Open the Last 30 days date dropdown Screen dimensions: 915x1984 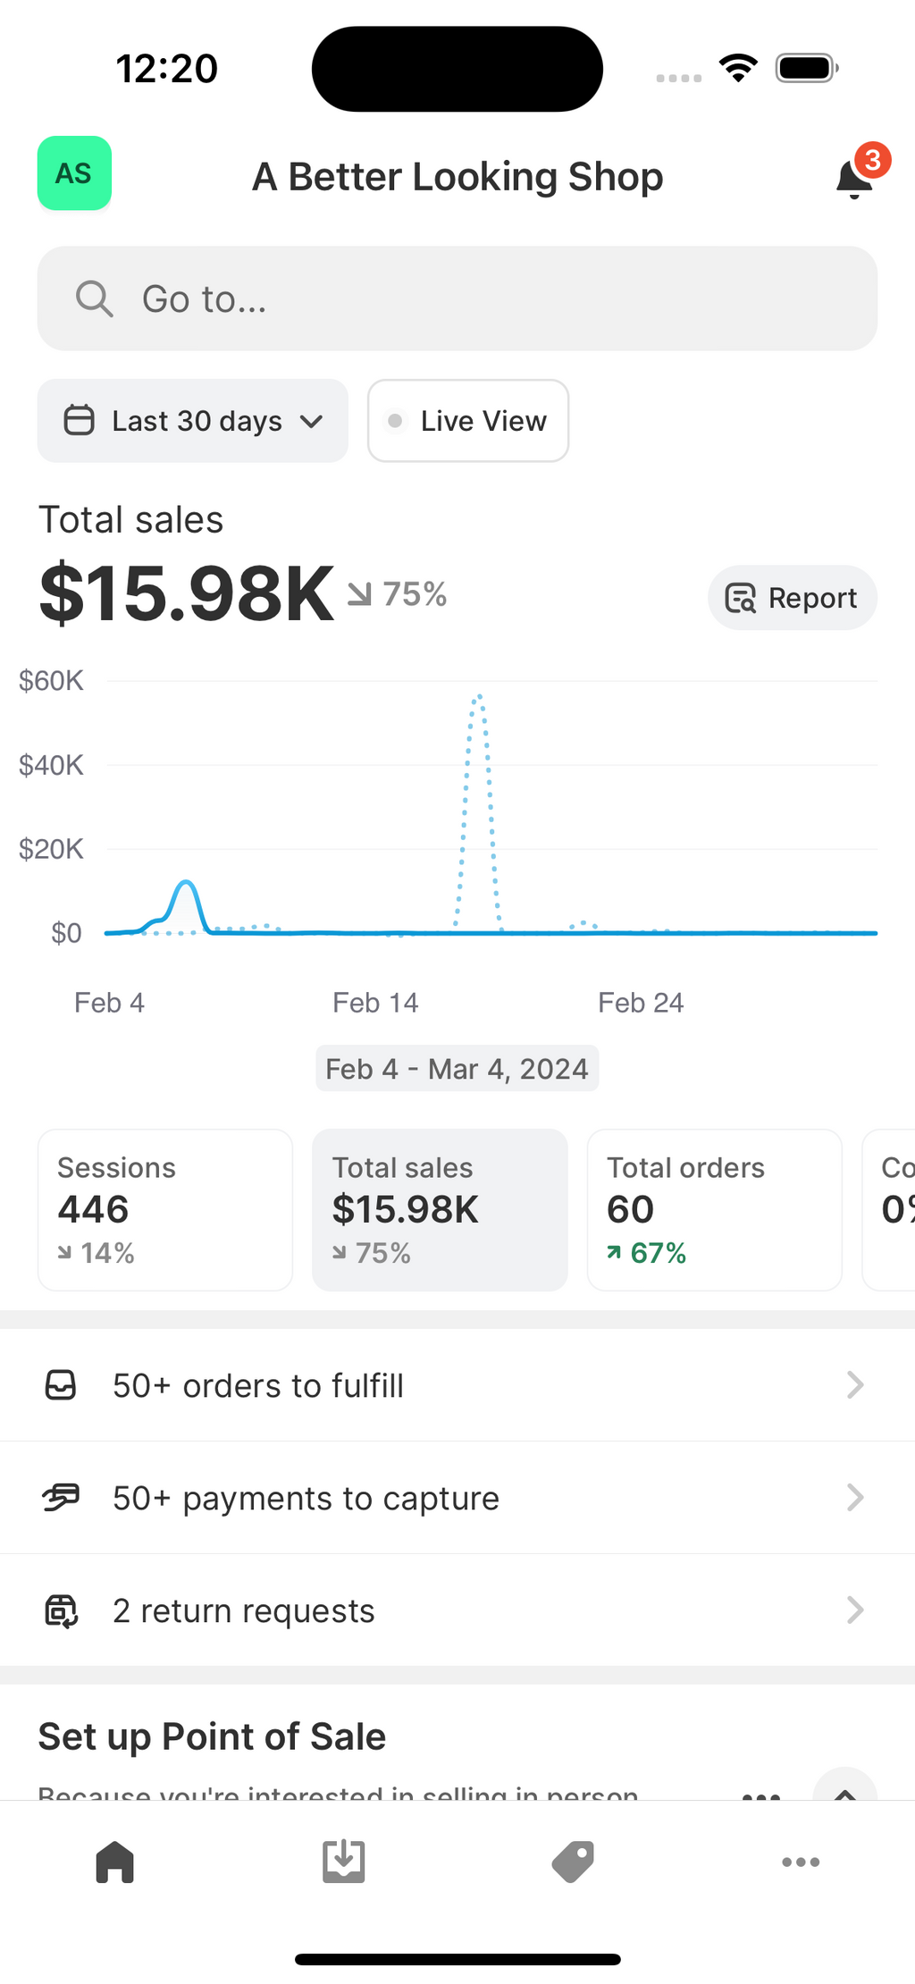click(x=193, y=421)
